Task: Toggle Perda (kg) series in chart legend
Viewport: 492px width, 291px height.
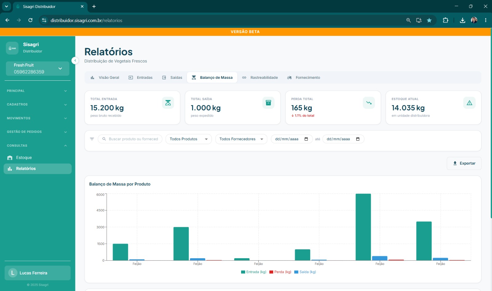Action: [x=280, y=272]
